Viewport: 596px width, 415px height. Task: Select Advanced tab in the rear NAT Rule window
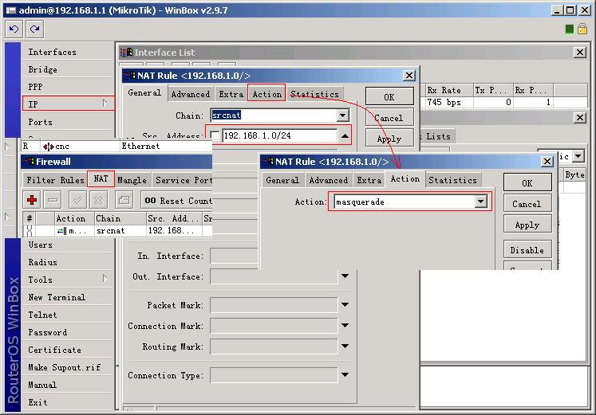coord(190,94)
